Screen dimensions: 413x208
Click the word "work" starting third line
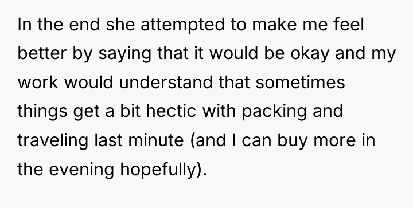[38, 82]
